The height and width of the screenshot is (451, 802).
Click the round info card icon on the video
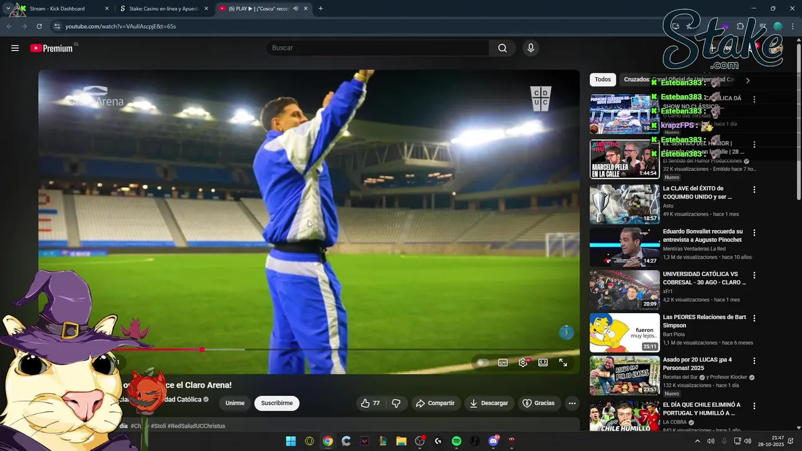pos(566,333)
